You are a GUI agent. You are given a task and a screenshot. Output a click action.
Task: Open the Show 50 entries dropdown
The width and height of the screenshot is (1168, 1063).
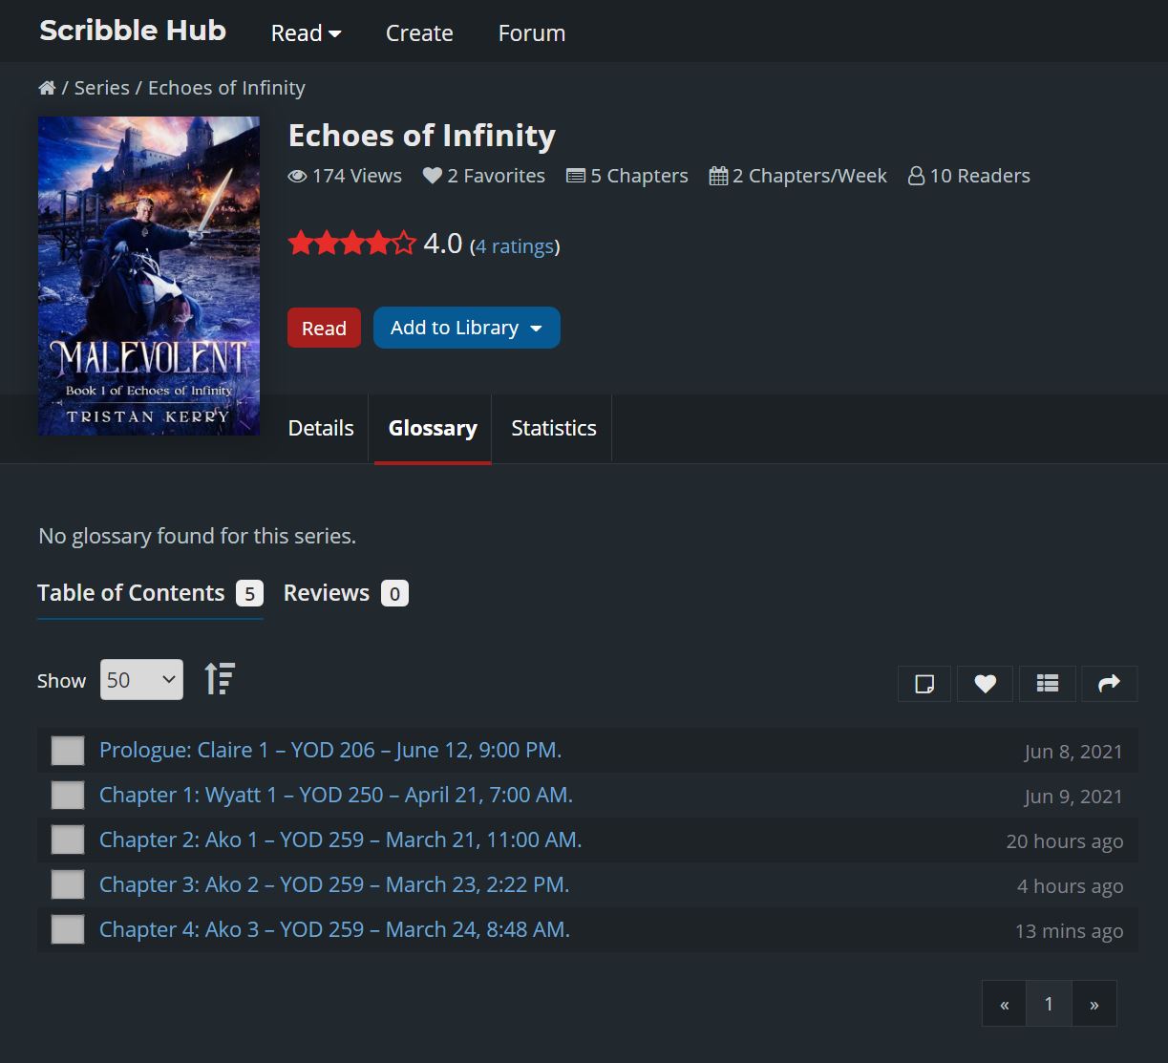[141, 680]
